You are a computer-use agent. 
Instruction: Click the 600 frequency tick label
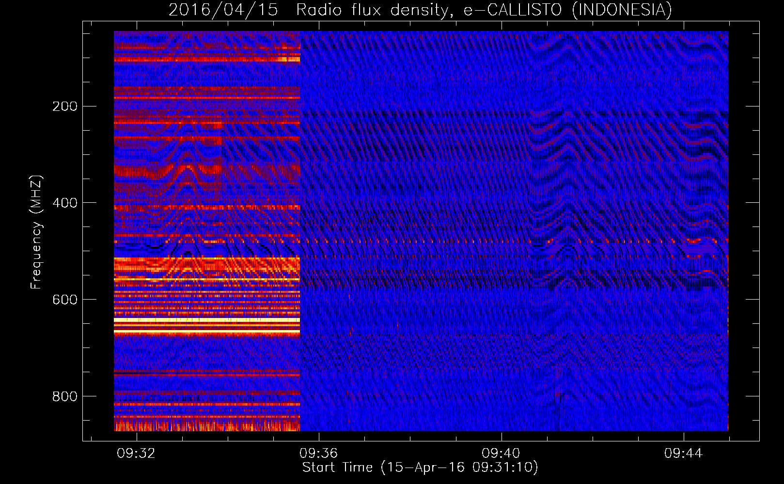(65, 300)
